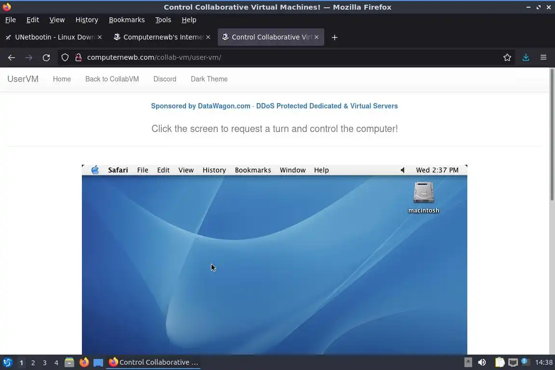Click the volume speaker icon in Mac menu bar
The height and width of the screenshot is (370, 555).
(402, 170)
